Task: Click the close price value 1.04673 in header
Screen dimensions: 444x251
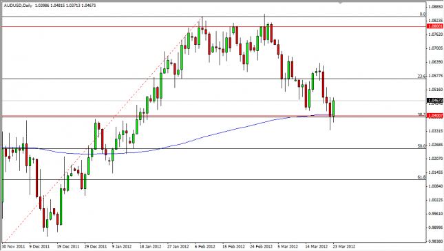Action: click(x=88, y=6)
